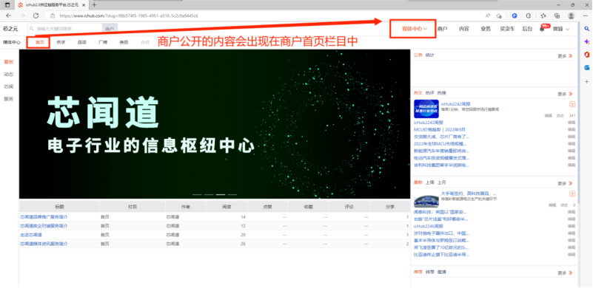This screenshot has height=288, width=593.
Task: Open the 芯闻道品牌推广服务简介 link
Action: coord(44,217)
